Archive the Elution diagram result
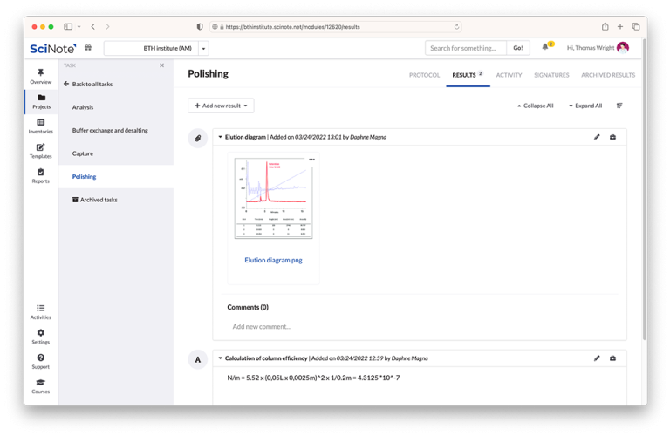The image size is (670, 436). click(x=612, y=137)
